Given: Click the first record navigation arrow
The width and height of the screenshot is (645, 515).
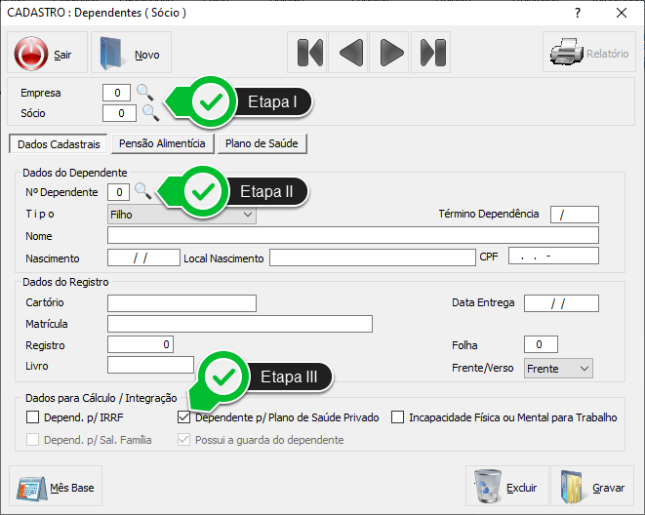Looking at the screenshot, I should pyautogui.click(x=309, y=53).
